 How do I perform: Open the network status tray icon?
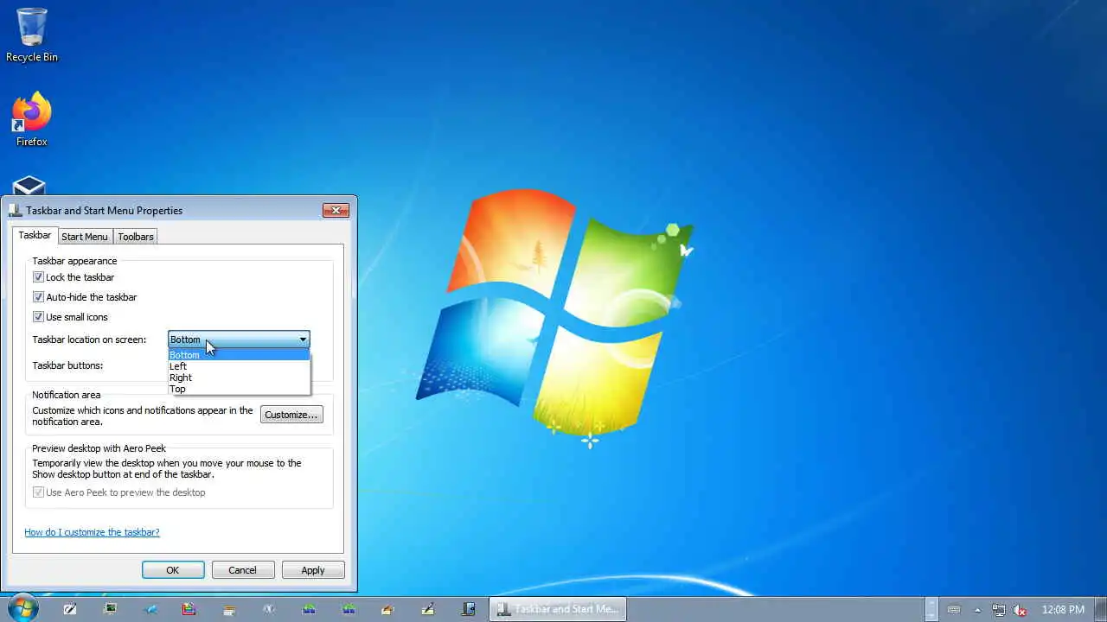999,609
